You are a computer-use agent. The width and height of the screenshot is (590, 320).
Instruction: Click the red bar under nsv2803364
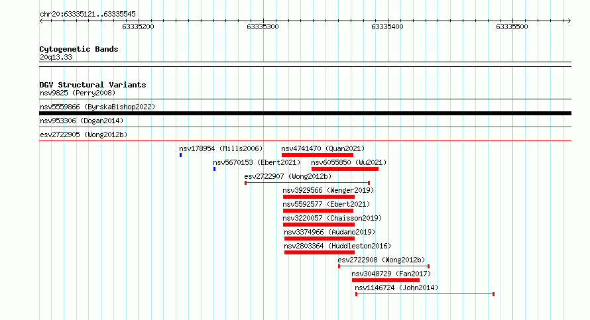tap(320, 252)
